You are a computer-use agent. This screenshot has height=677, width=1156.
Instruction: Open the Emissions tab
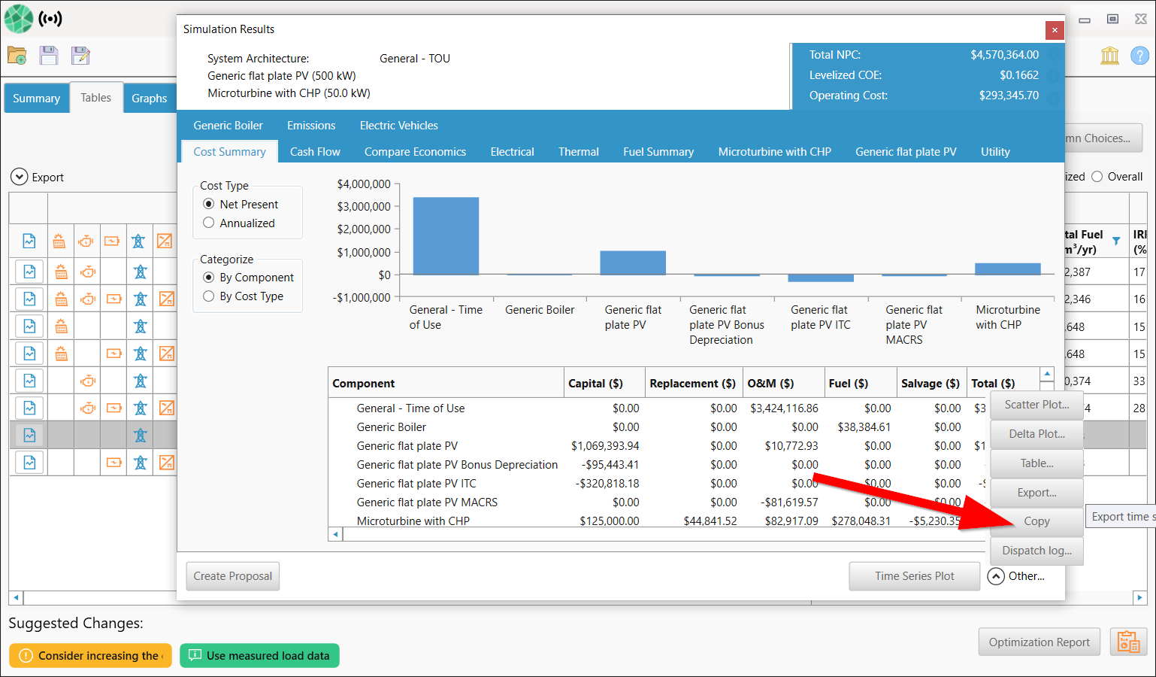tap(311, 126)
